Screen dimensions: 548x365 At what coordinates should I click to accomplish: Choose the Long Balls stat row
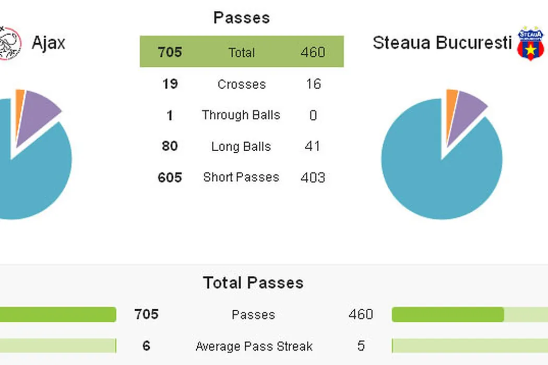(241, 147)
